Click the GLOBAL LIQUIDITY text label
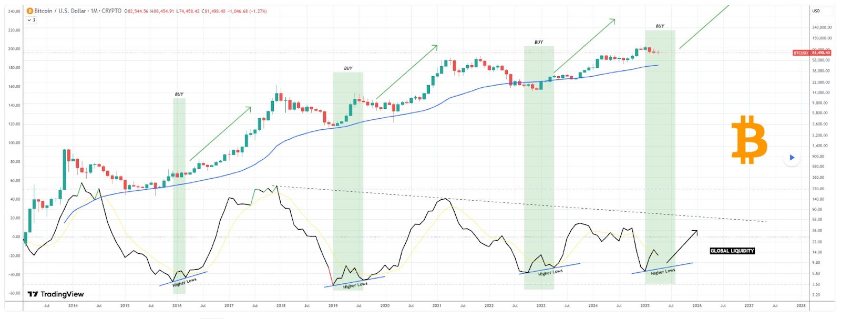841x319 pixels. [x=732, y=251]
